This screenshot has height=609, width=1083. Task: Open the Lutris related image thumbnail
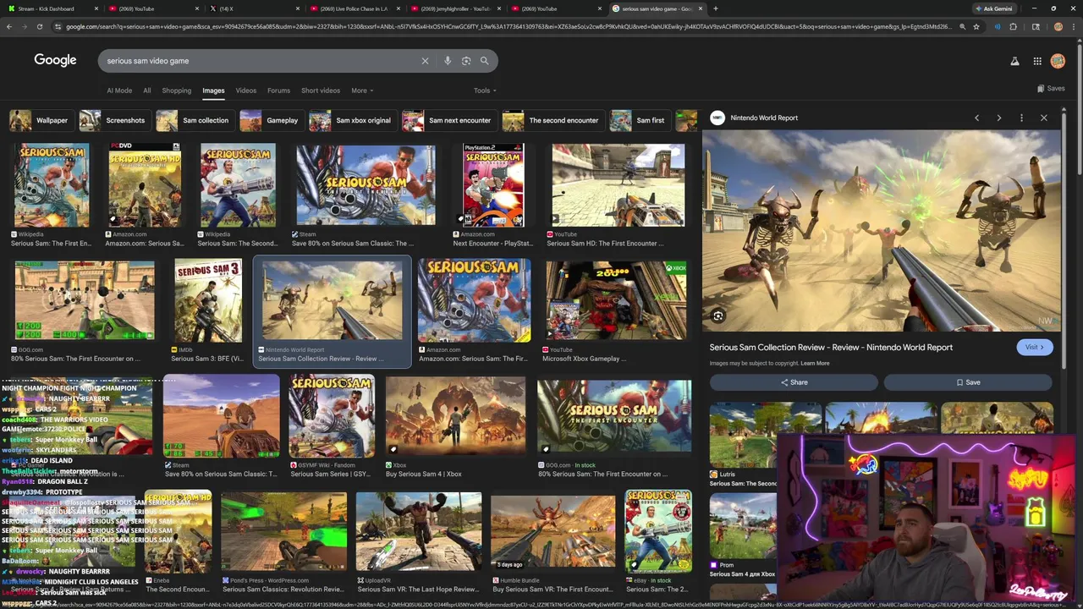743,435
